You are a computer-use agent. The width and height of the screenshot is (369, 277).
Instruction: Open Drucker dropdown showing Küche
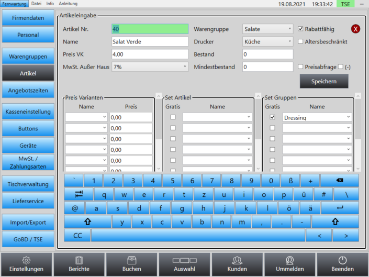[268, 42]
